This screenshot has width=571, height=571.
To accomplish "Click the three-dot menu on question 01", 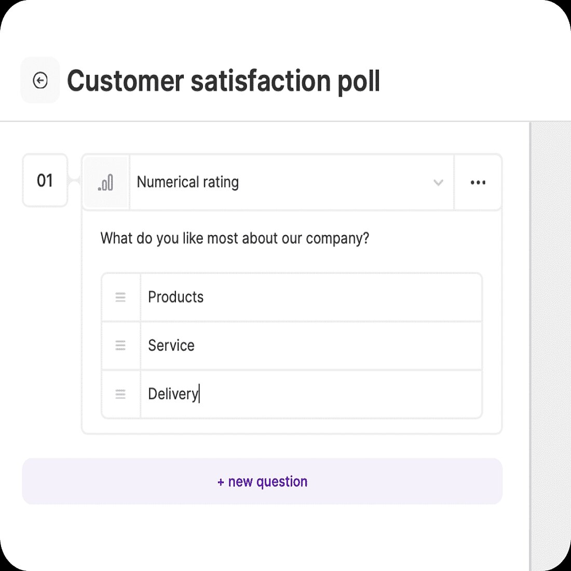I will [478, 182].
